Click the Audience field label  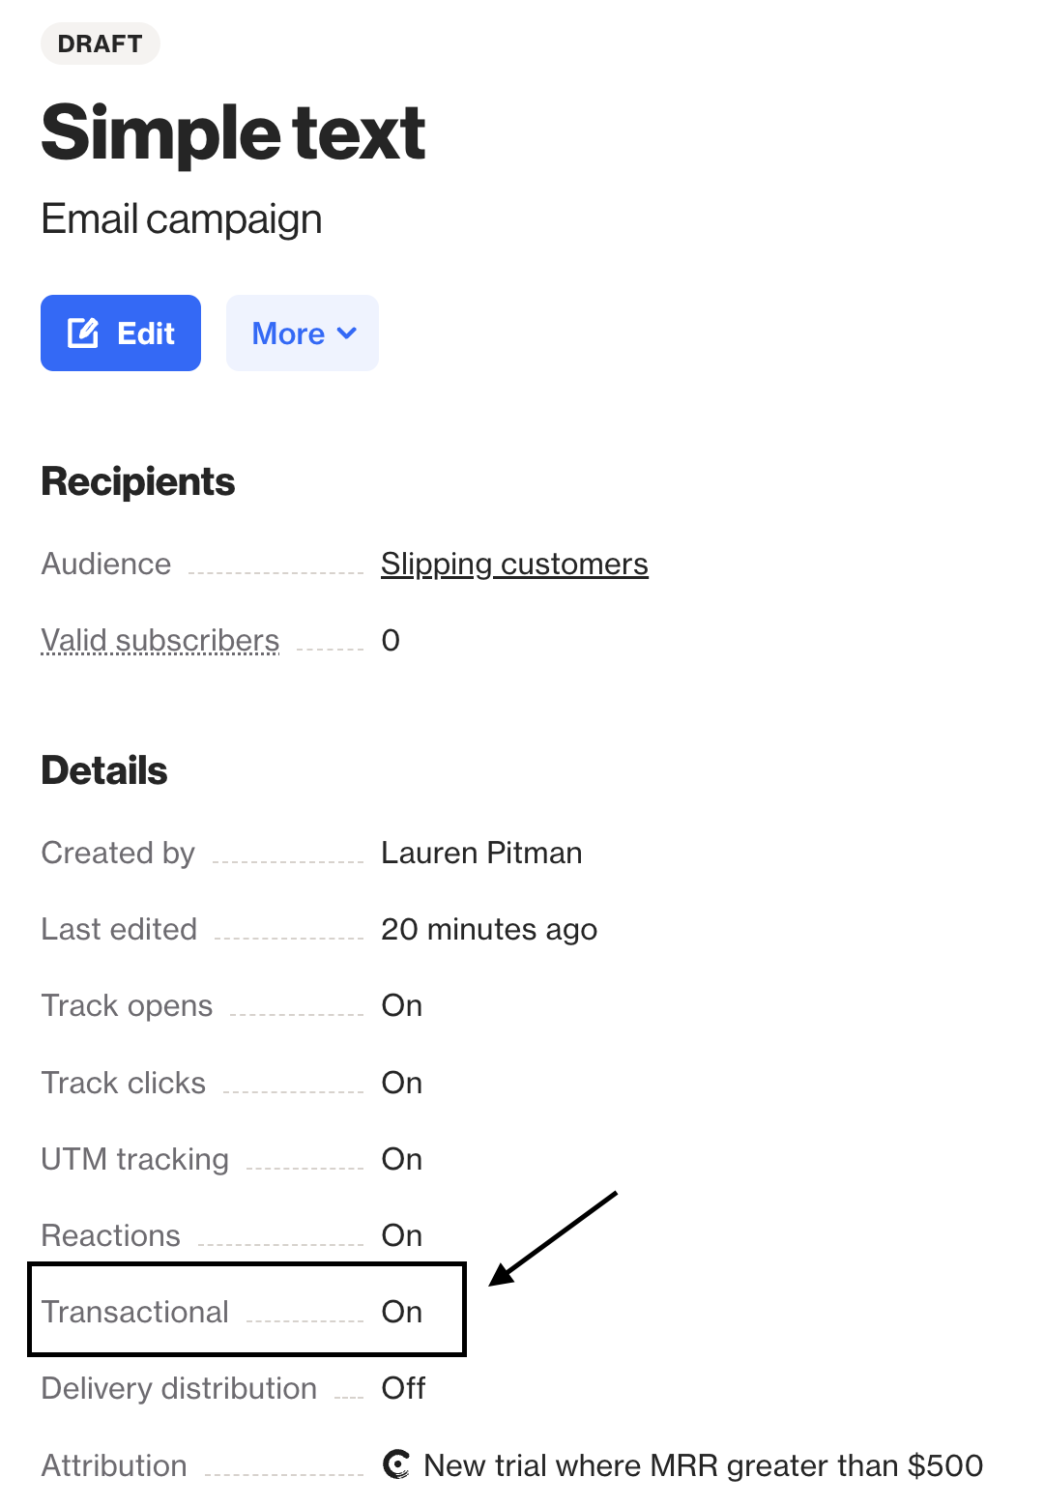click(x=105, y=564)
